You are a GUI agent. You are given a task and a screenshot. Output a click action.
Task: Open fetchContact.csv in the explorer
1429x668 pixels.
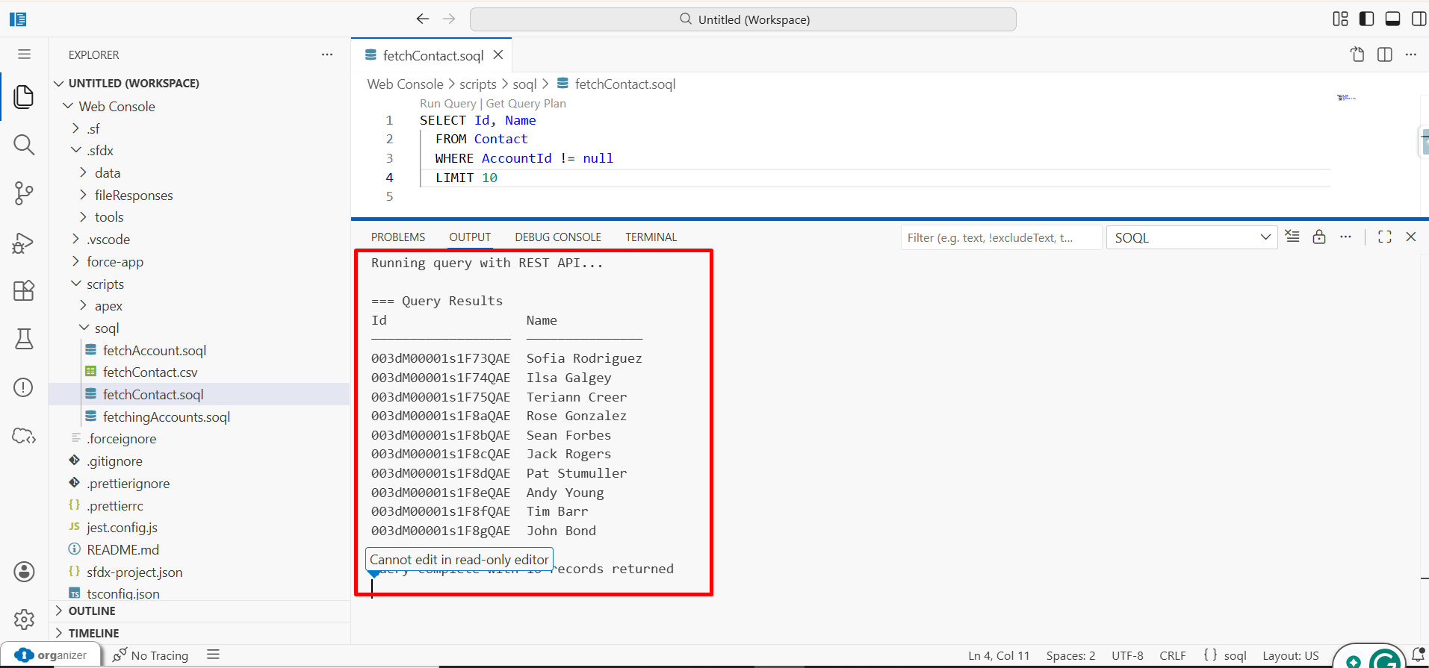pos(150,372)
